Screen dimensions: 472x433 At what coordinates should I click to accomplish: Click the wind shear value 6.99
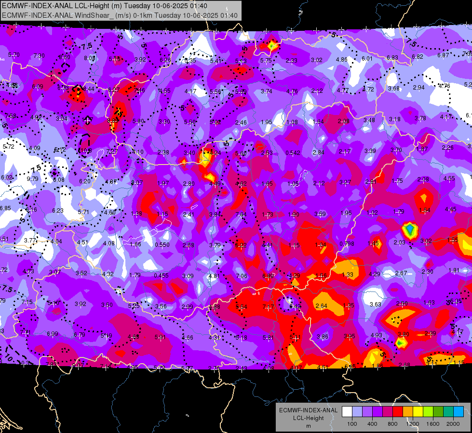53,333
